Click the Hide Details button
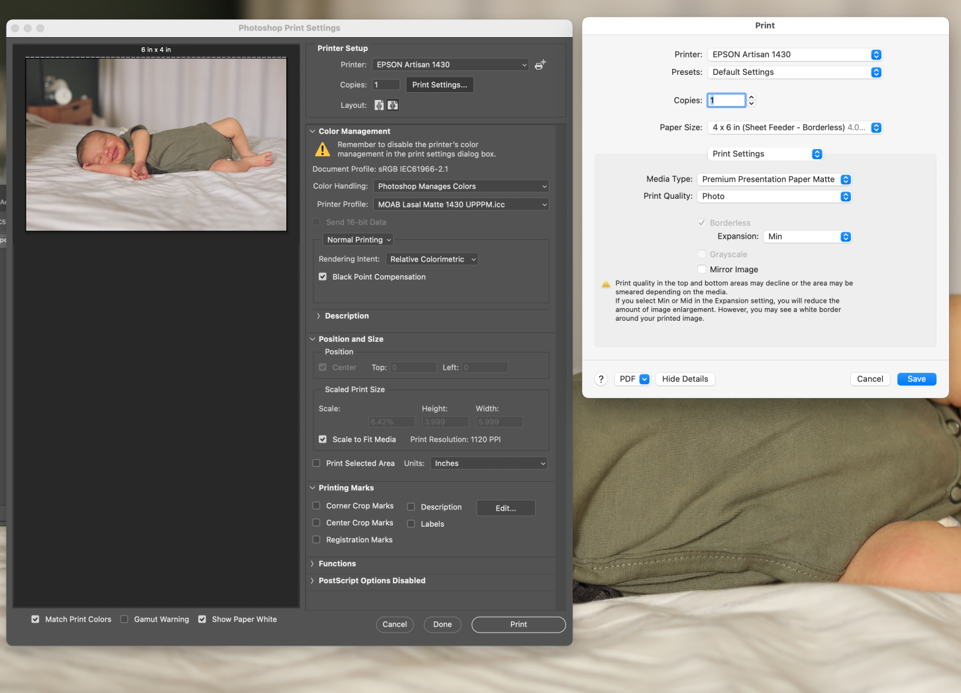961x693 pixels. (x=685, y=379)
